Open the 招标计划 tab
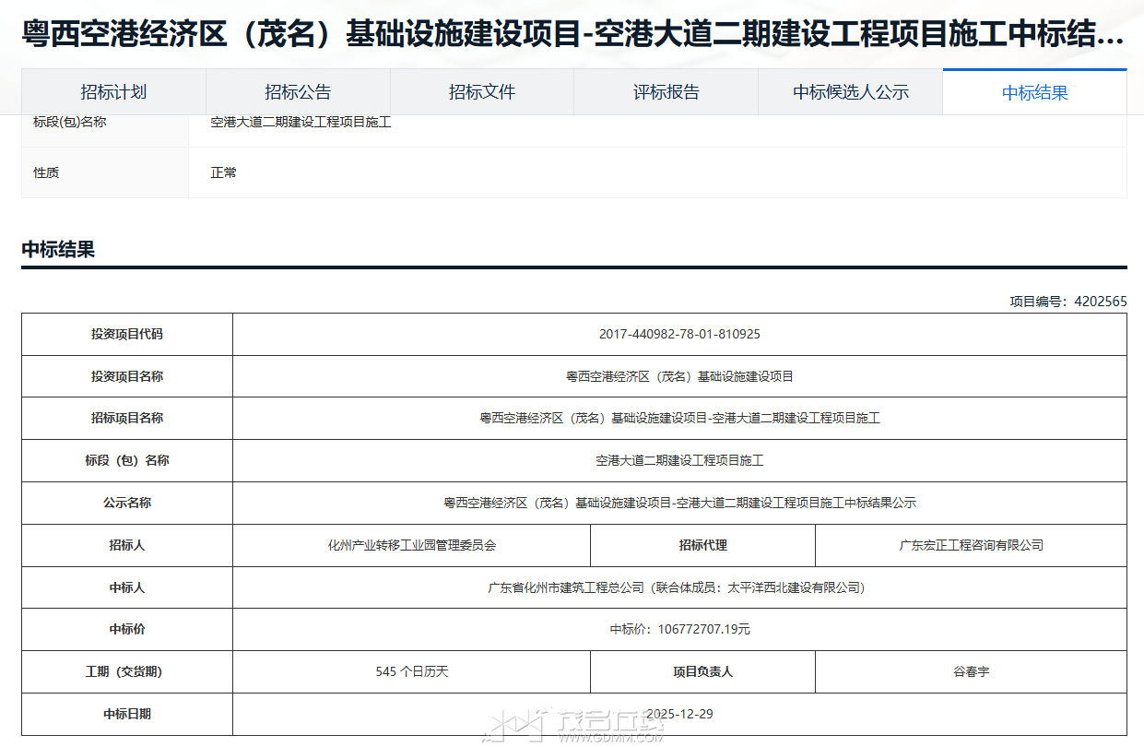1144x747 pixels. (x=113, y=92)
